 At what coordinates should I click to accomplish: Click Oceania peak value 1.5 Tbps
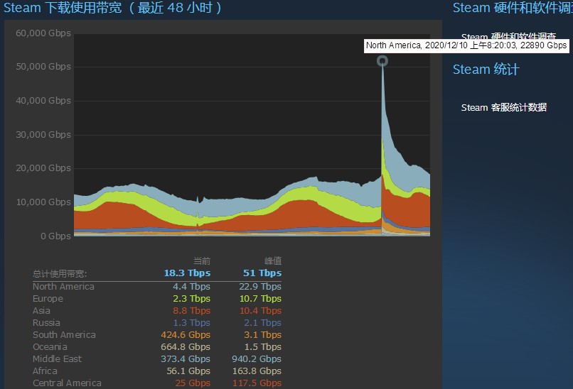[263, 346]
